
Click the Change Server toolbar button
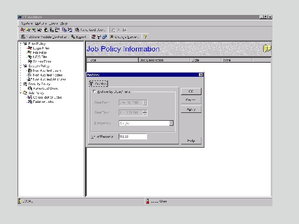point(124,37)
